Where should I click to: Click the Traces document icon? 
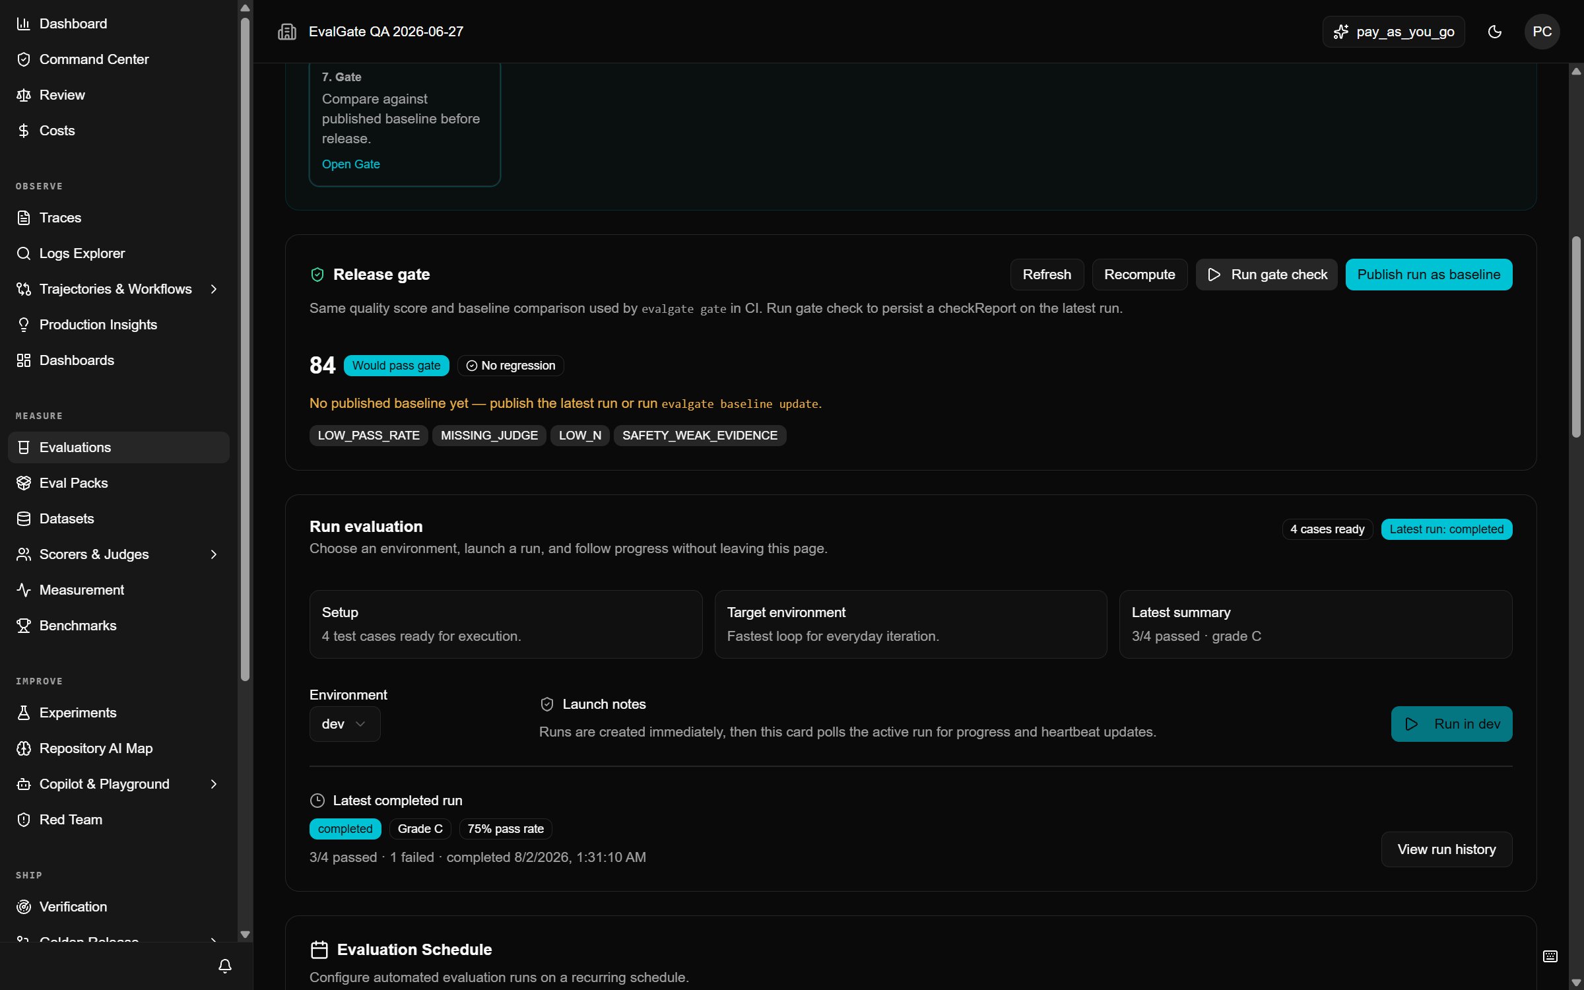coord(24,218)
